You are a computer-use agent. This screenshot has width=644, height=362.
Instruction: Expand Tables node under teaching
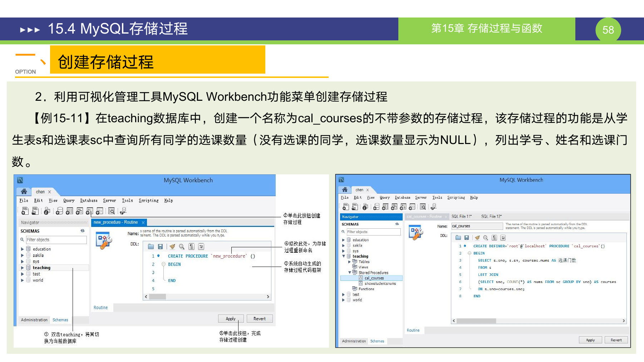click(x=349, y=262)
